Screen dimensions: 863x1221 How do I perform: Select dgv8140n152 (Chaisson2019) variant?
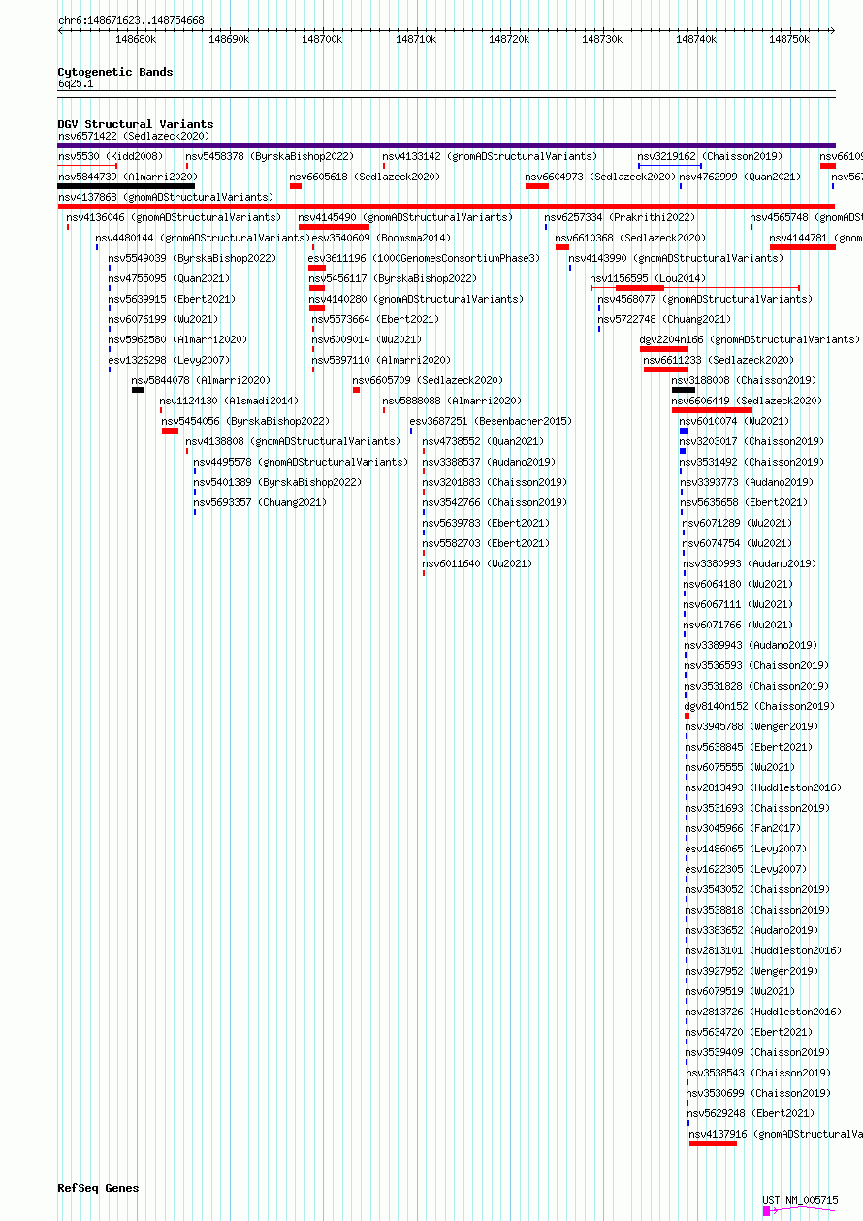coord(758,706)
